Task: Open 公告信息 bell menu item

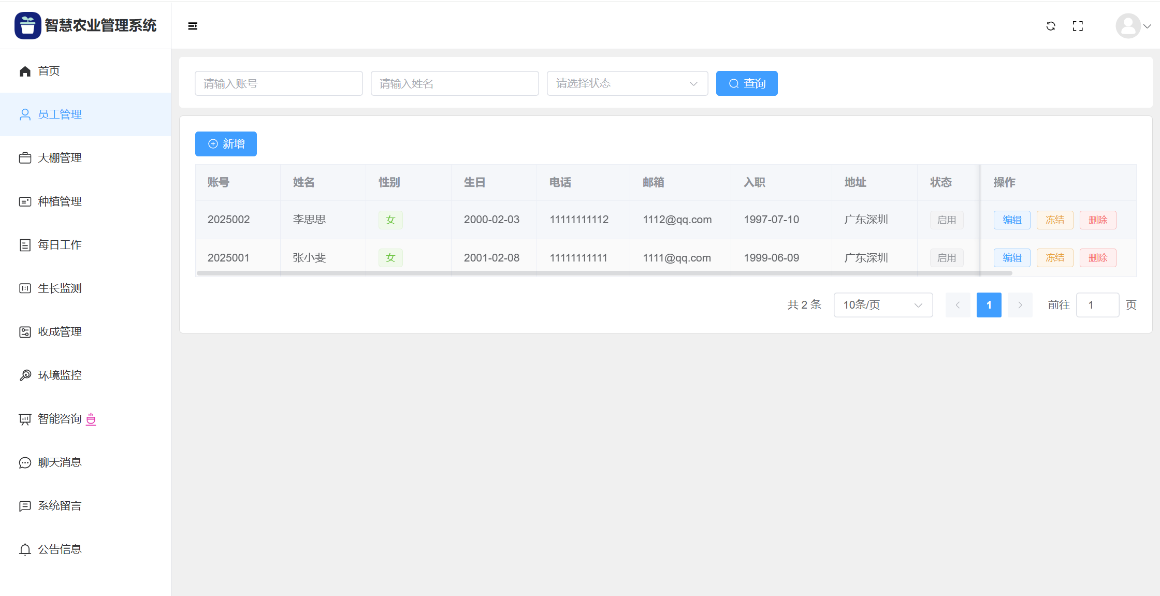Action: 60,549
